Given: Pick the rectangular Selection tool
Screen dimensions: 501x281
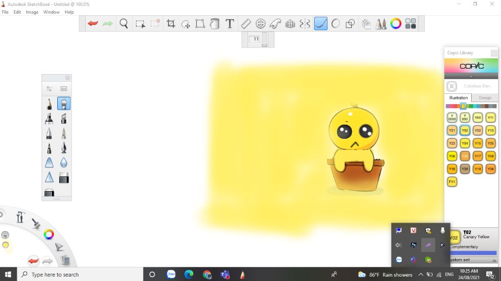Looking at the screenshot, I should tap(140, 23).
